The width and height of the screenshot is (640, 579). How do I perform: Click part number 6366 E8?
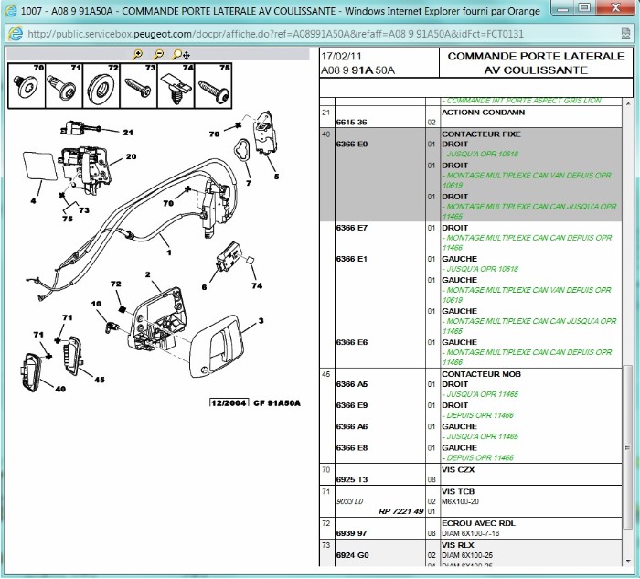[x=352, y=447]
